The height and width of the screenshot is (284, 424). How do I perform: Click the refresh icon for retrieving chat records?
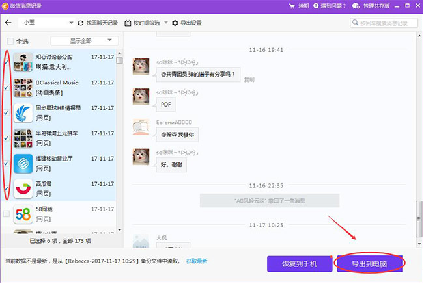(x=81, y=23)
